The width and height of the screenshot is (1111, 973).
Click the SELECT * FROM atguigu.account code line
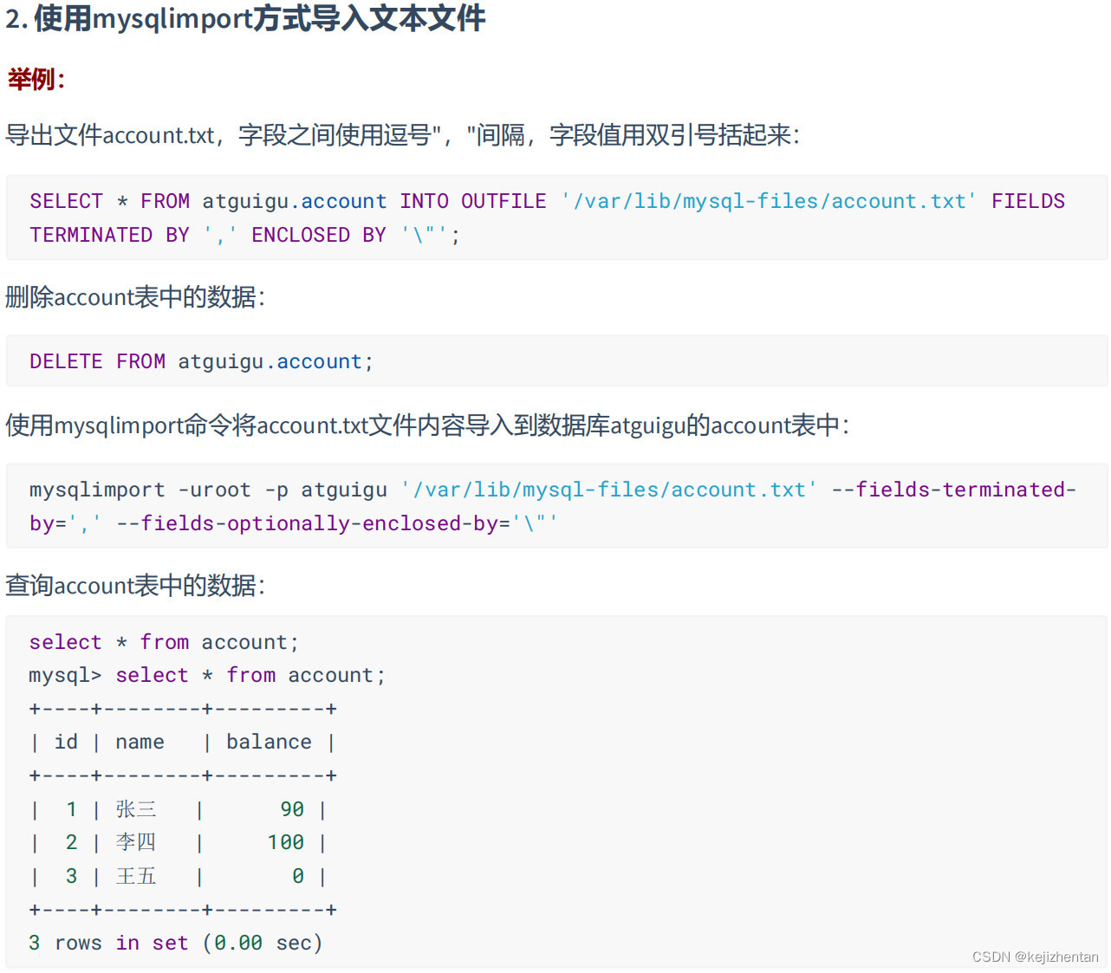547,201
